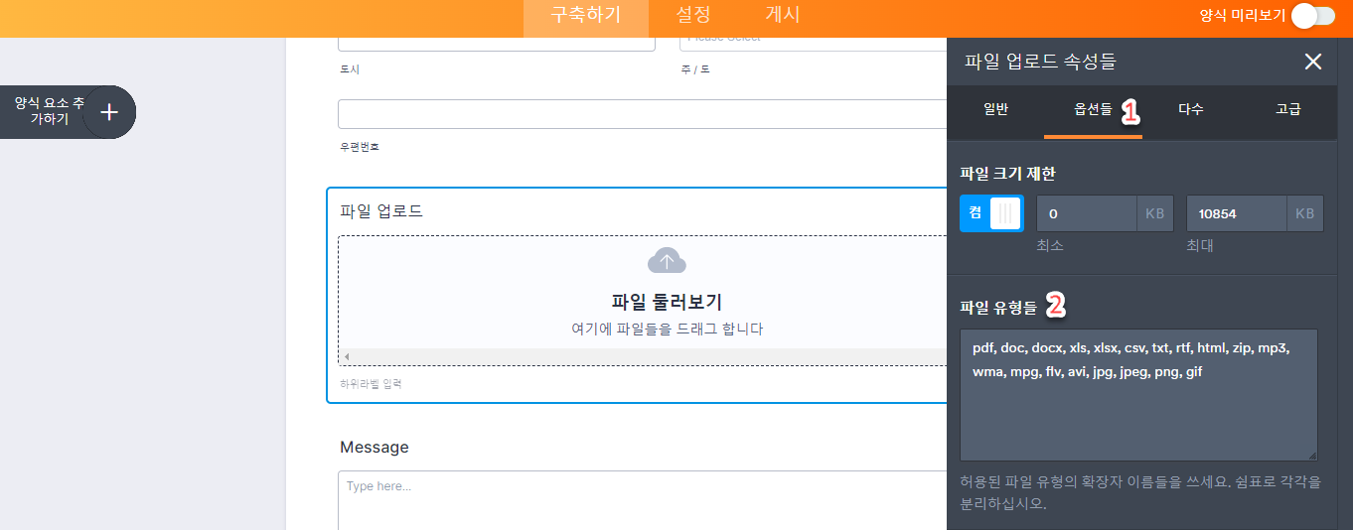Focus the 최소 file size field

tap(1087, 213)
